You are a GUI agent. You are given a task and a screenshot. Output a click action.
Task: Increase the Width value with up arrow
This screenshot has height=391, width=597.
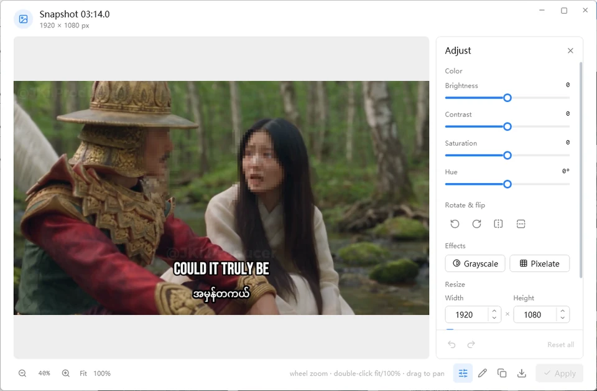(x=494, y=311)
